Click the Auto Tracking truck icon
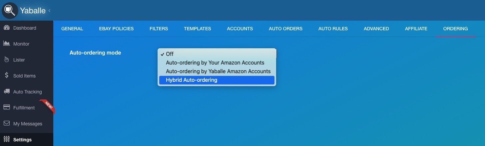This screenshot has height=146, width=485. click(x=6, y=91)
